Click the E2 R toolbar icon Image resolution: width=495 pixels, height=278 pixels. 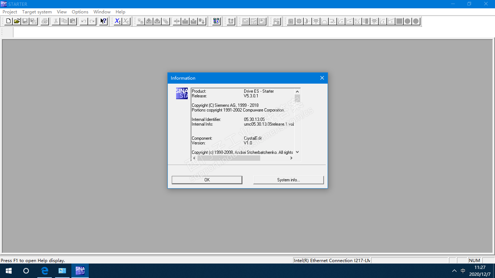pyautogui.click(x=277, y=21)
